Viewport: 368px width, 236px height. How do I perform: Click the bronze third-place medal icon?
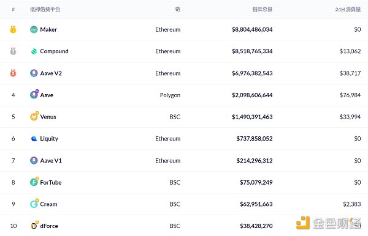13,73
